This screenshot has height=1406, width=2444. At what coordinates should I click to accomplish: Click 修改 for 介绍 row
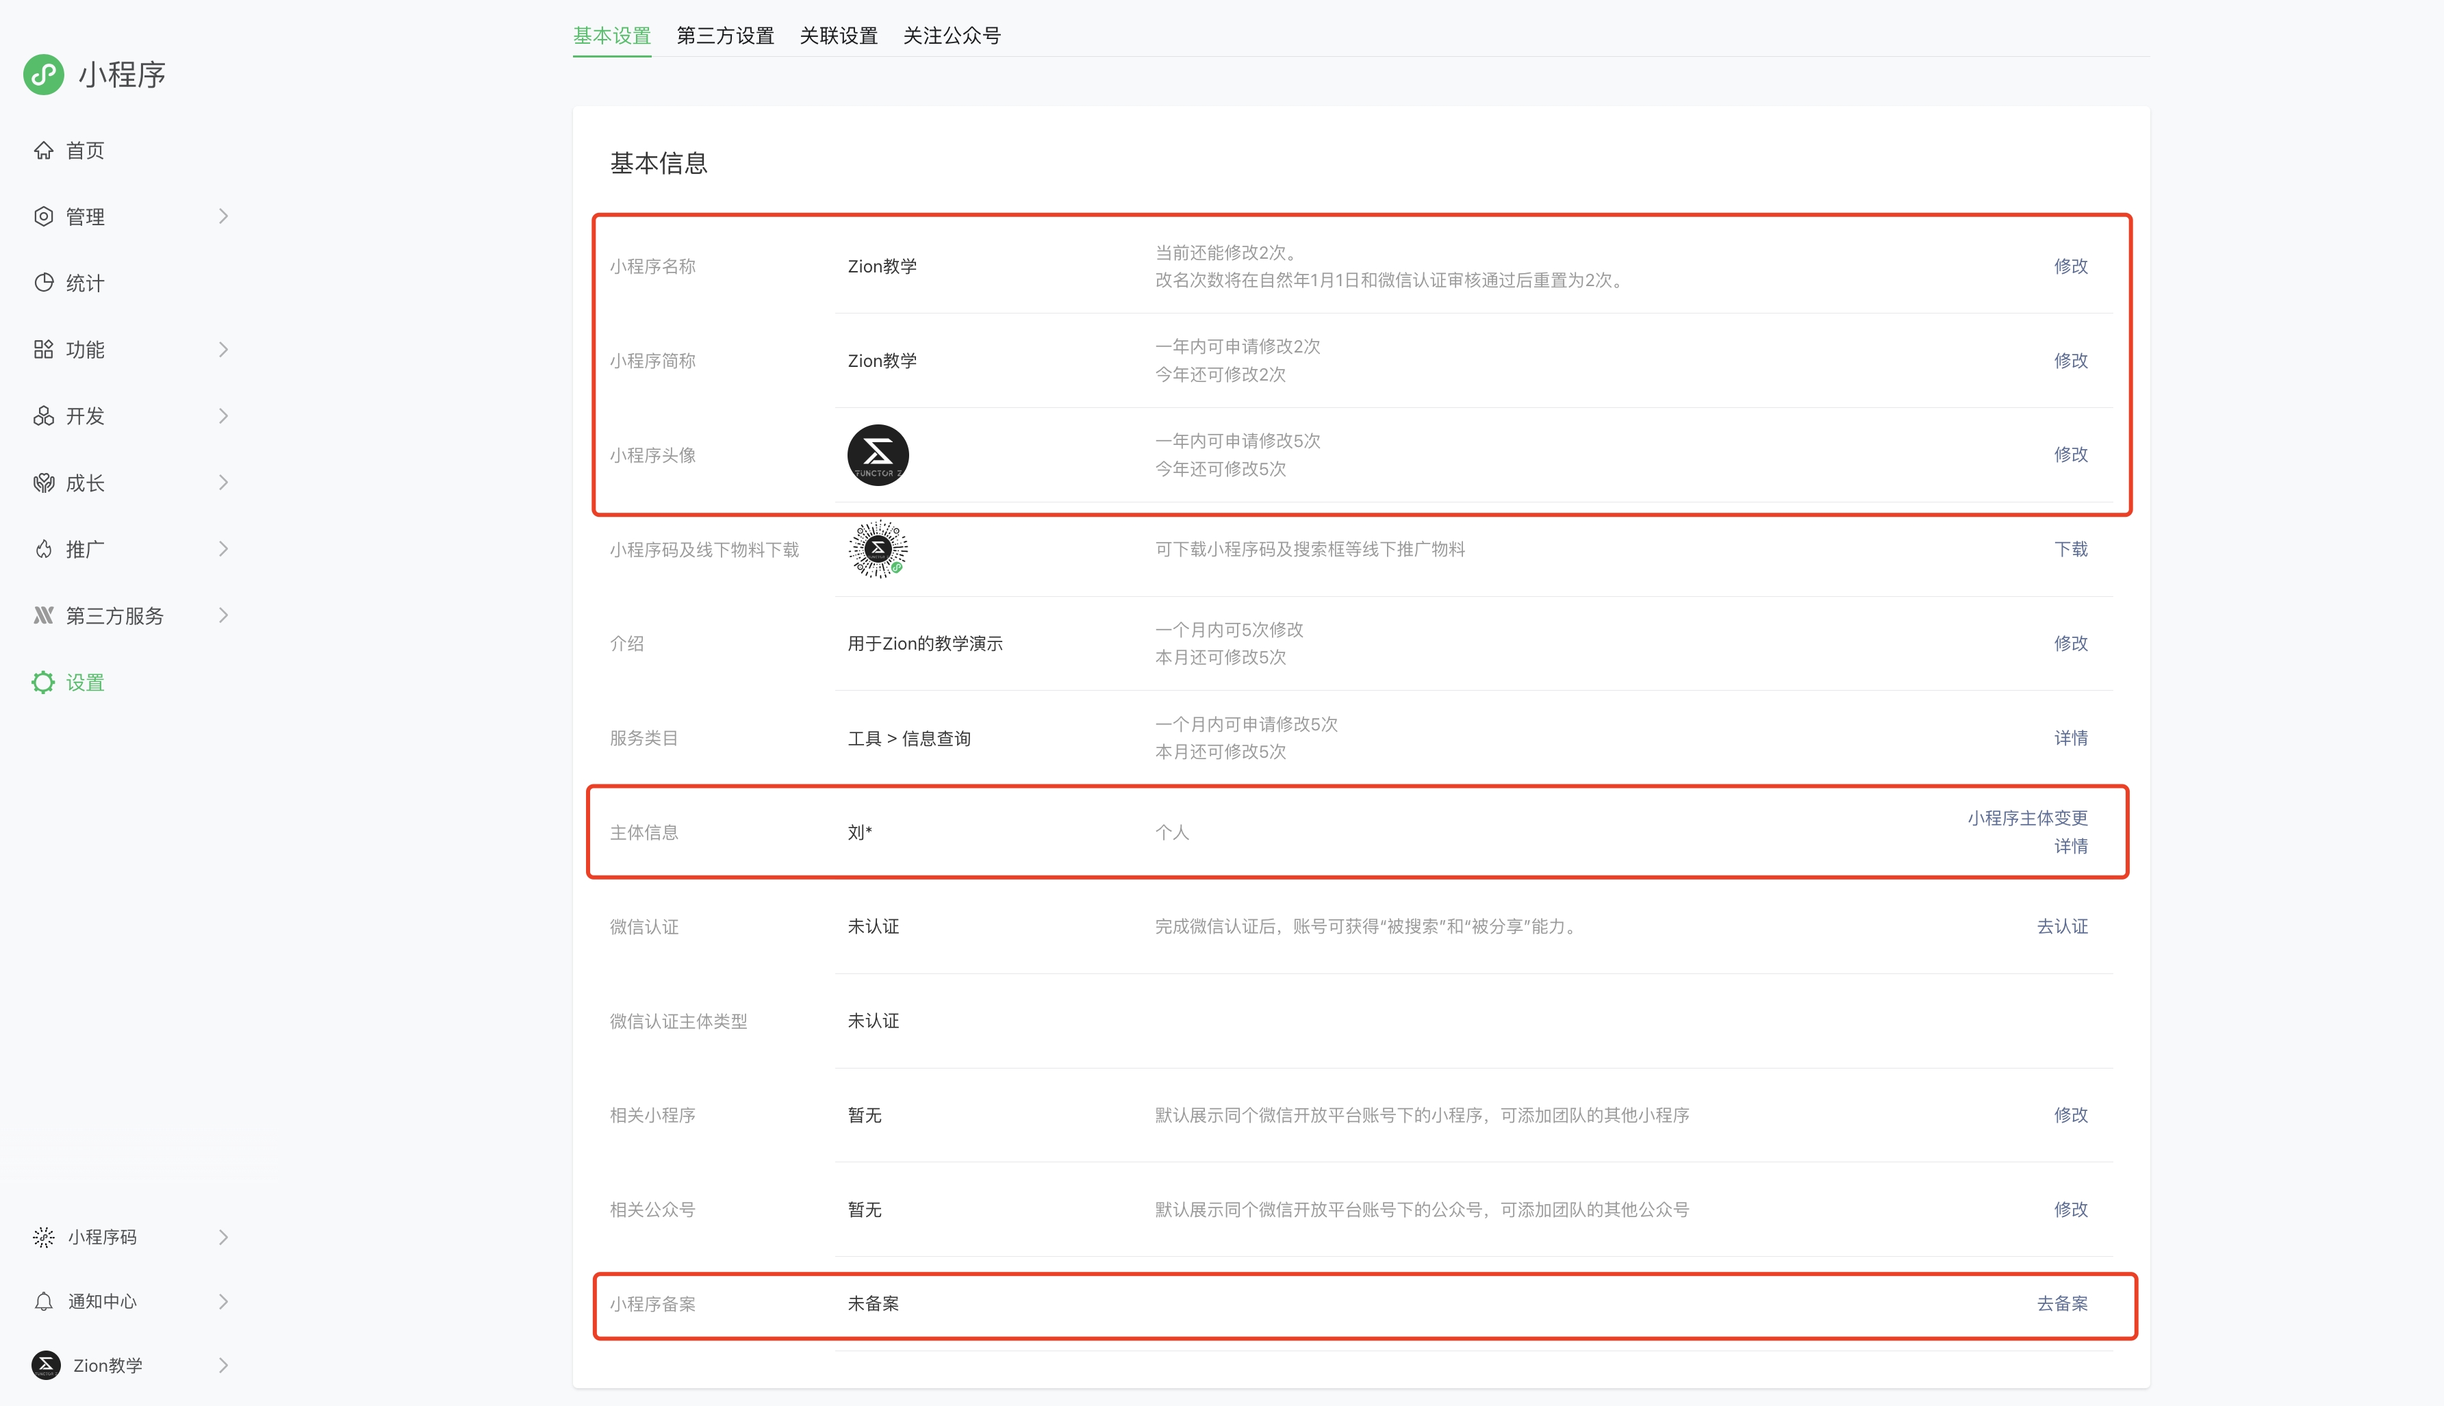pyautogui.click(x=2070, y=643)
